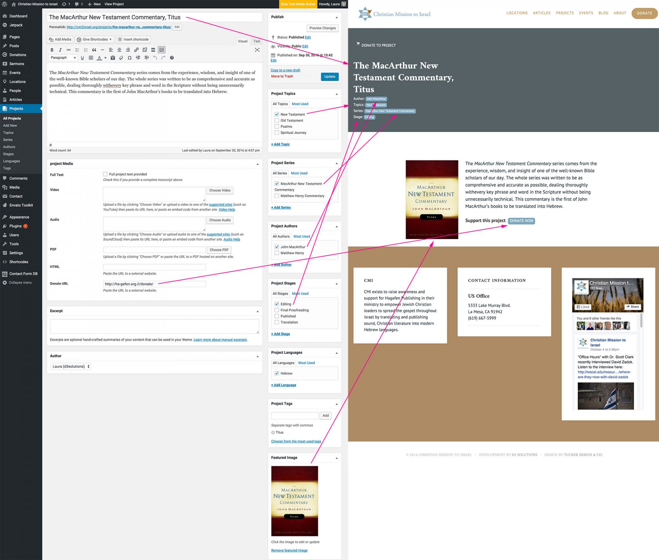Decrease indent of paragraph

pos(138,58)
